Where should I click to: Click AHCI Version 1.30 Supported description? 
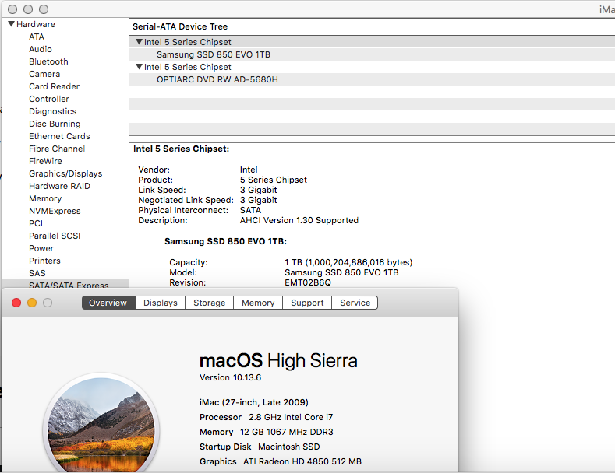click(x=299, y=220)
